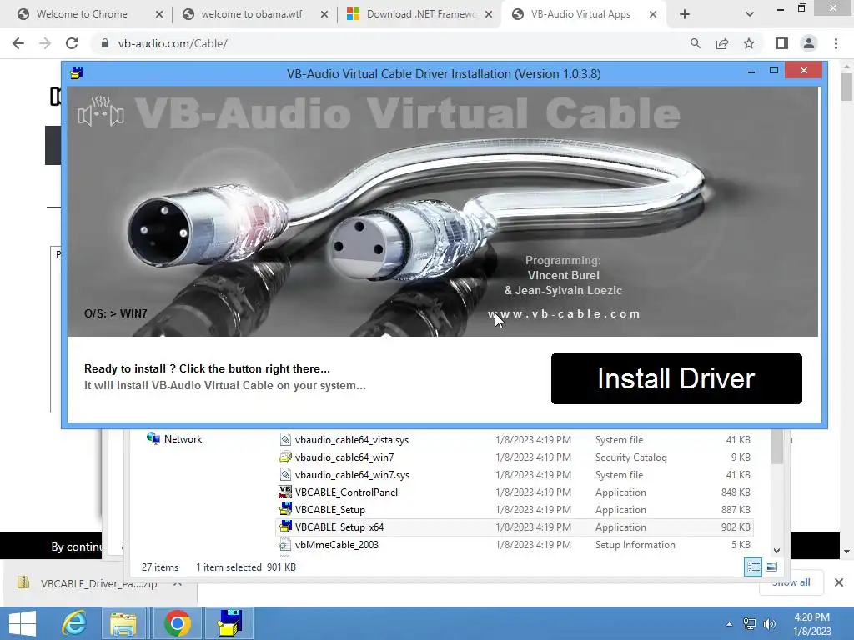Click the Show all downloads link
Image resolution: width=854 pixels, height=640 pixels.
(x=791, y=582)
